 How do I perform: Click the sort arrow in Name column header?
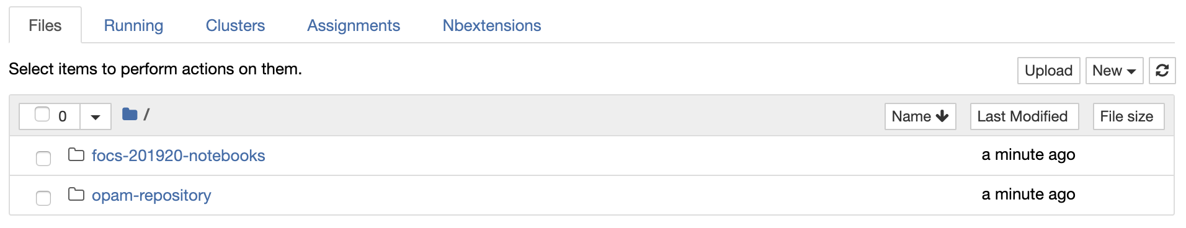click(942, 116)
